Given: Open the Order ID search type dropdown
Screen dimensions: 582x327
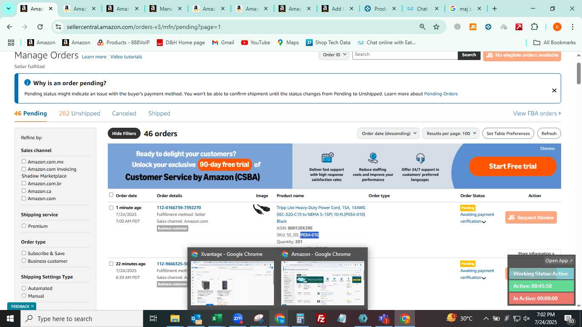Looking at the screenshot, I should pos(334,54).
